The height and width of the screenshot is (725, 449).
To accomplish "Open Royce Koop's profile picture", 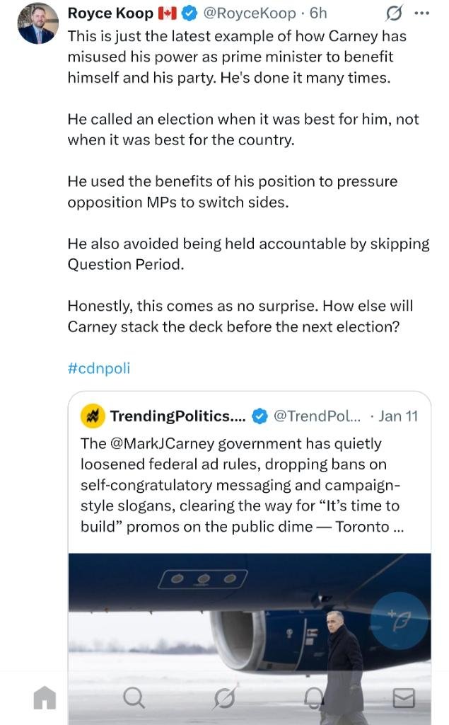I will (x=37, y=23).
